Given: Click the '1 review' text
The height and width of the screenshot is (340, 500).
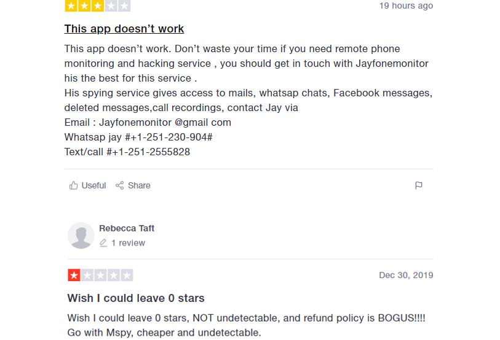Looking at the screenshot, I should (128, 243).
